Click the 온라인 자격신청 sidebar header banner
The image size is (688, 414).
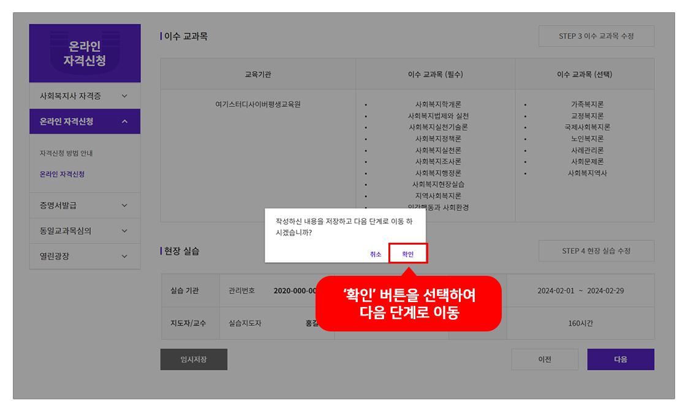tap(85, 54)
